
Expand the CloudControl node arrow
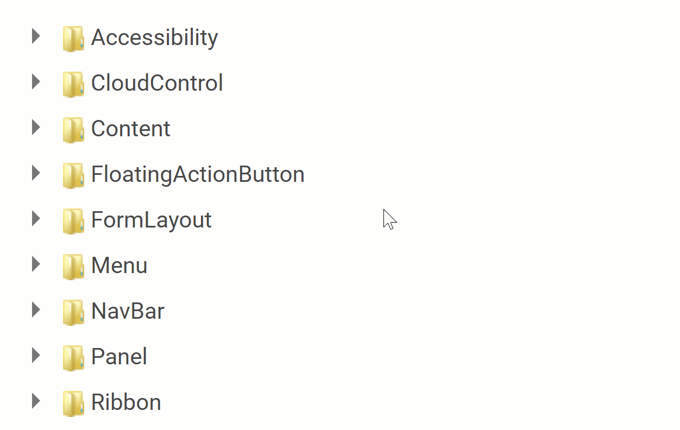pyautogui.click(x=36, y=82)
